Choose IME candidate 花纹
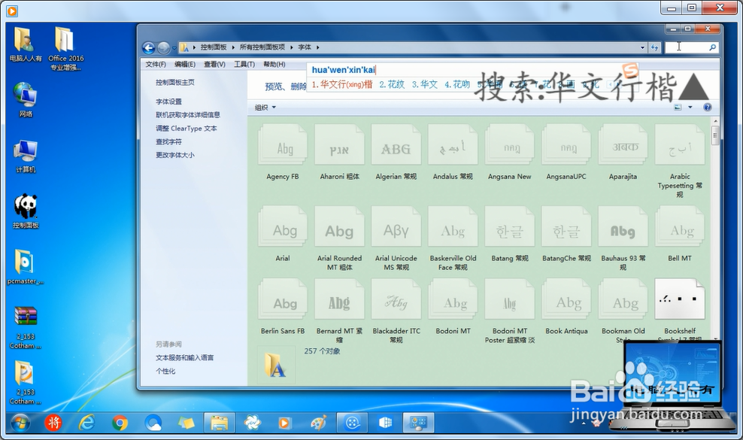The image size is (743, 440). 392,84
